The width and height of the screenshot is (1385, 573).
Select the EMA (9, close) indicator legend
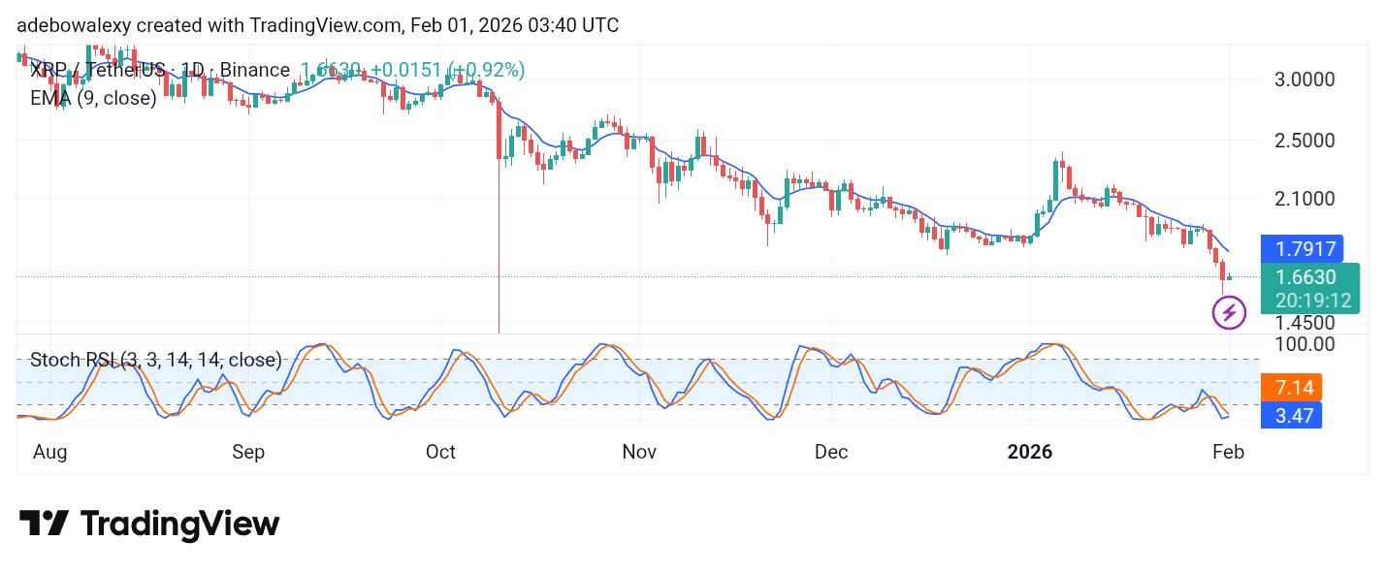tap(93, 98)
